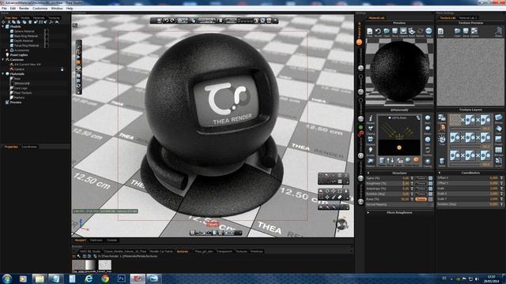
Task: Click texture button on Roughness row
Action: pyautogui.click(x=421, y=183)
